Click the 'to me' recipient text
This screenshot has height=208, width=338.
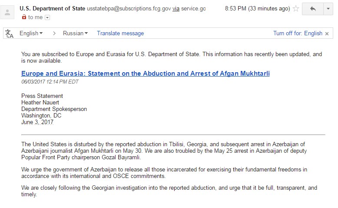(x=35, y=17)
